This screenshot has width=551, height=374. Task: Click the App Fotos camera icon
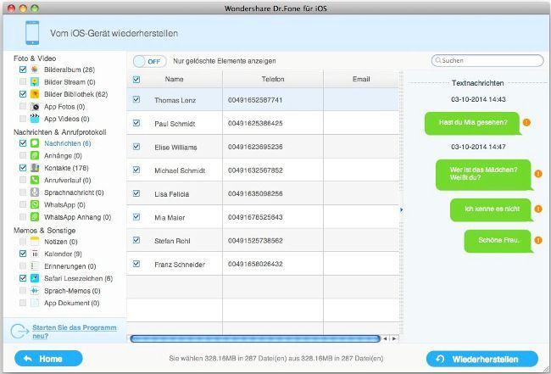35,107
